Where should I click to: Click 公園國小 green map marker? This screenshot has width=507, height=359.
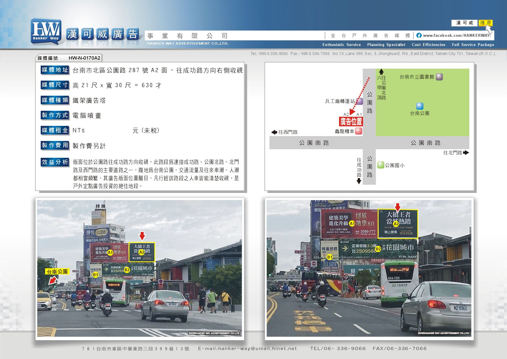click(x=381, y=165)
